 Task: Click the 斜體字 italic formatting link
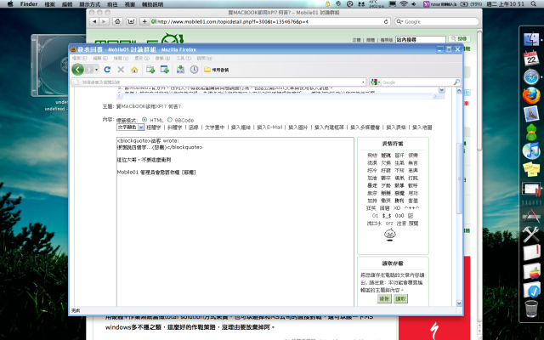tap(174, 127)
